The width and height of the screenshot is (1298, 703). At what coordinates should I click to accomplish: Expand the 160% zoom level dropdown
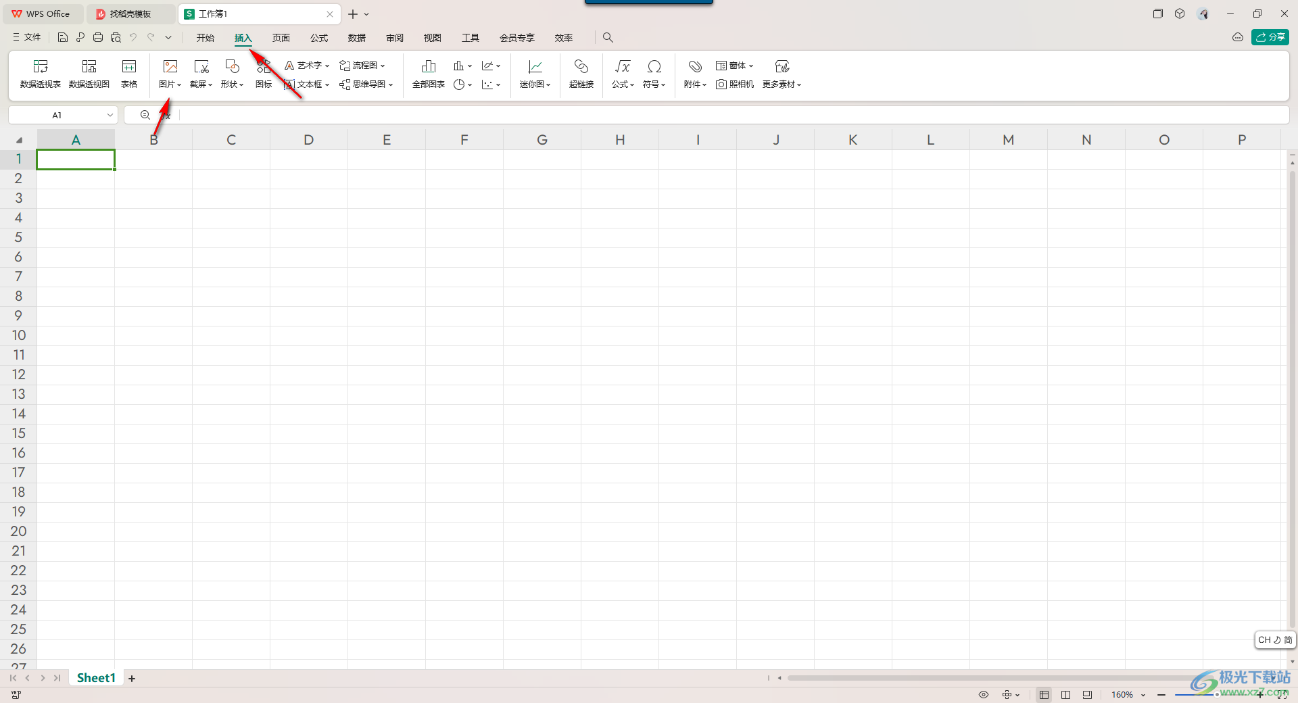(x=1143, y=695)
